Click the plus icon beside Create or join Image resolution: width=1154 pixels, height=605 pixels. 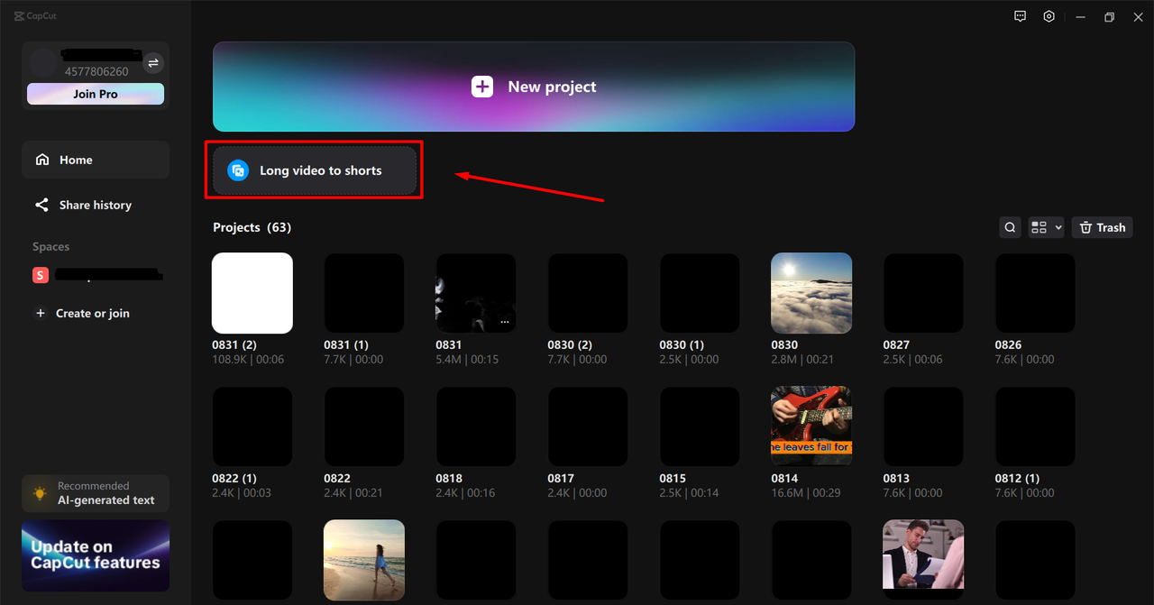tap(40, 313)
